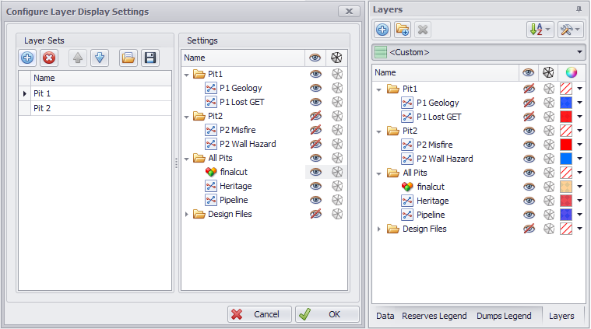Add new layer in Layers panel

pyautogui.click(x=382, y=30)
